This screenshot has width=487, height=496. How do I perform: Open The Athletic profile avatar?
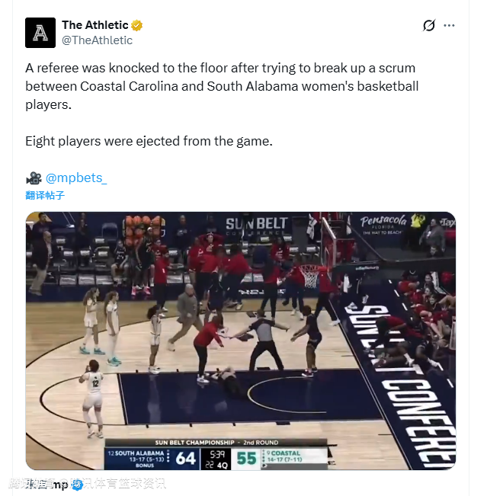pyautogui.click(x=40, y=33)
